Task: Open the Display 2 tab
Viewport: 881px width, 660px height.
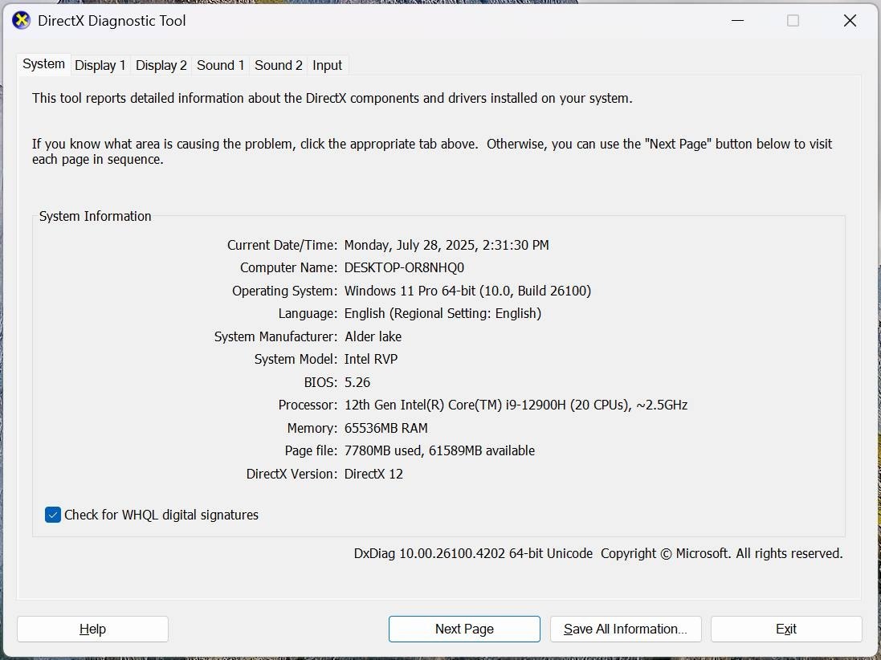Action: tap(161, 65)
